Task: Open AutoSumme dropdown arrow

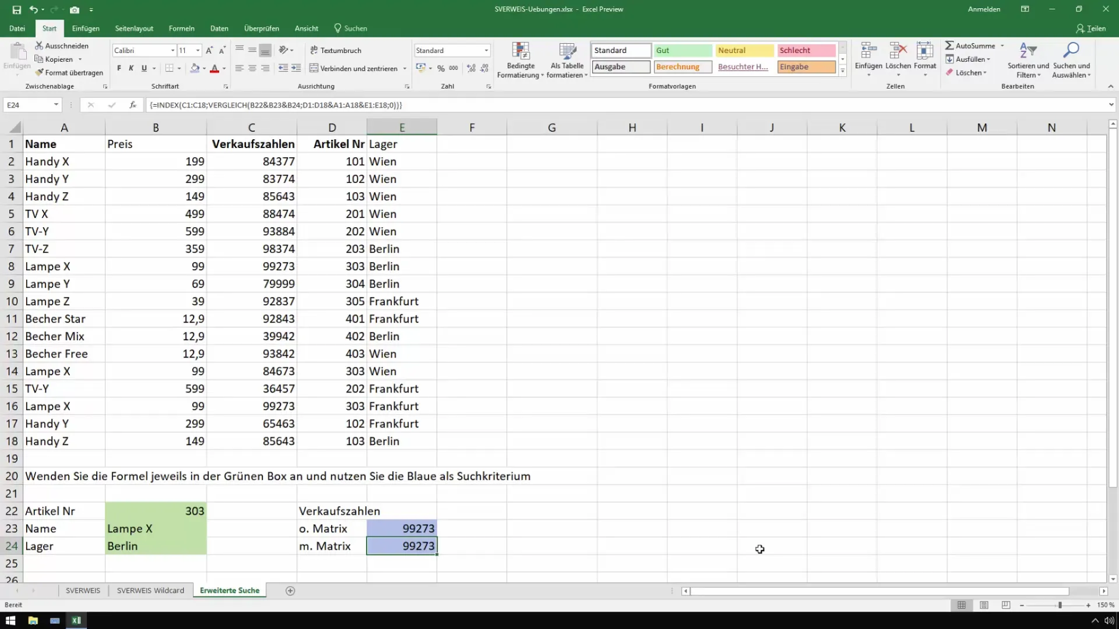Action: [1002, 45]
